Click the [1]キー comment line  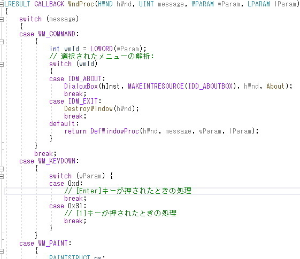120,214
